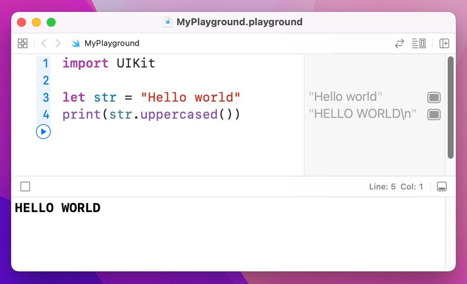This screenshot has width=467, height=284.
Task: Open the editor options icon in toolbar
Action: point(419,43)
